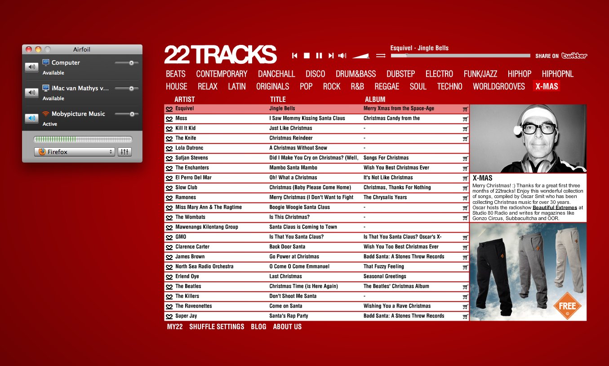Enable output to iMac van Mathys speaker
Image resolution: width=609 pixels, height=366 pixels.
pos(31,93)
